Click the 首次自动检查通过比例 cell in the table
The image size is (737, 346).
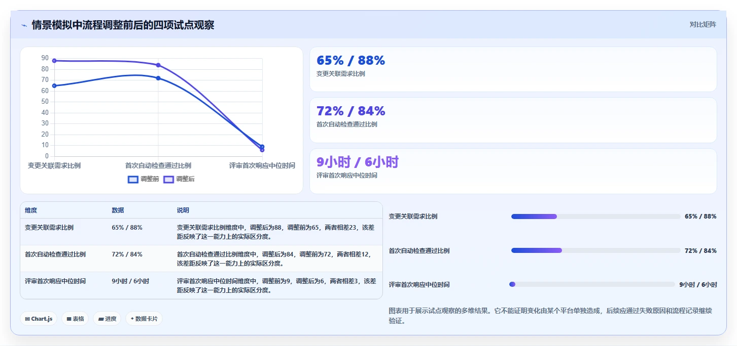pyautogui.click(x=55, y=254)
